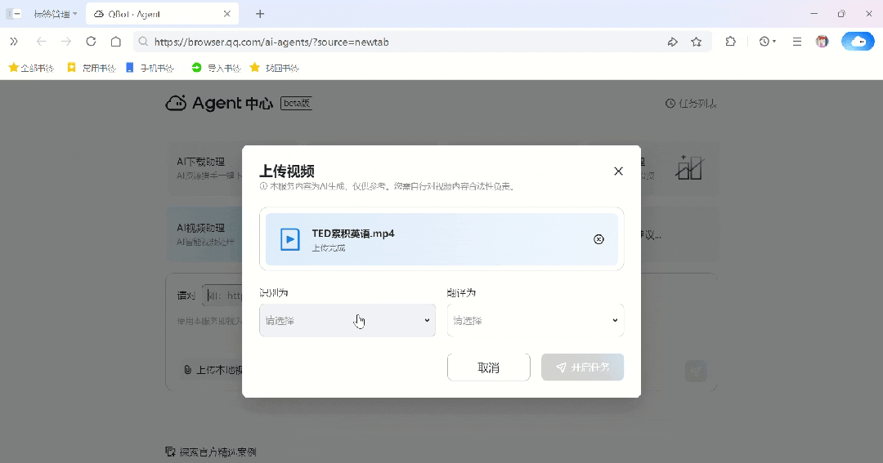This screenshot has width=883, height=463.
Task: Click the share icon in address bar
Action: click(672, 42)
